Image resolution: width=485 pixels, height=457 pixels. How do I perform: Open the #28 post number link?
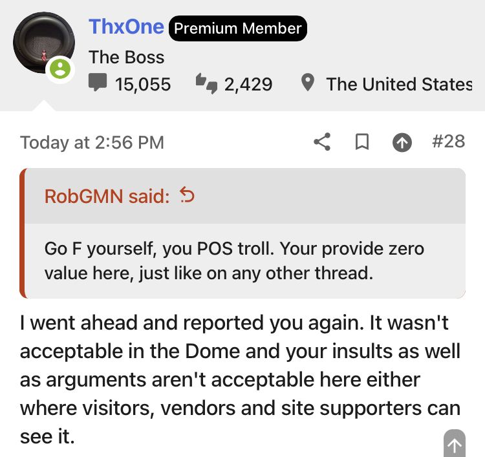[x=448, y=142]
